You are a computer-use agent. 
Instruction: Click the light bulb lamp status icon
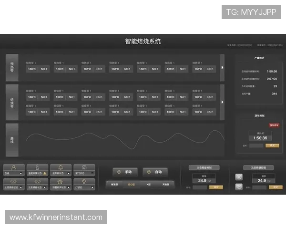84,182
